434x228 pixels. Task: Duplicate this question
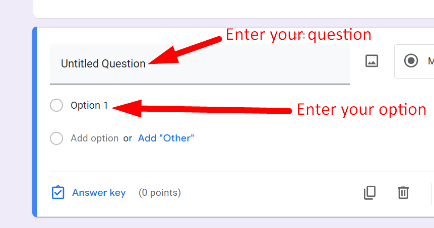(x=369, y=192)
